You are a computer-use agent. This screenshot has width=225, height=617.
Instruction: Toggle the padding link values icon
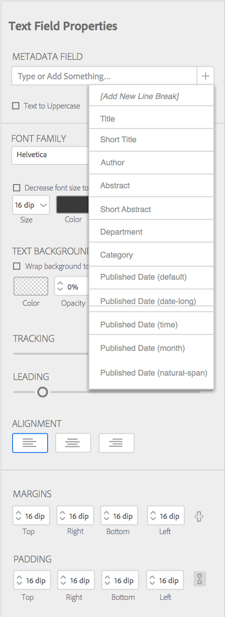[199, 579]
